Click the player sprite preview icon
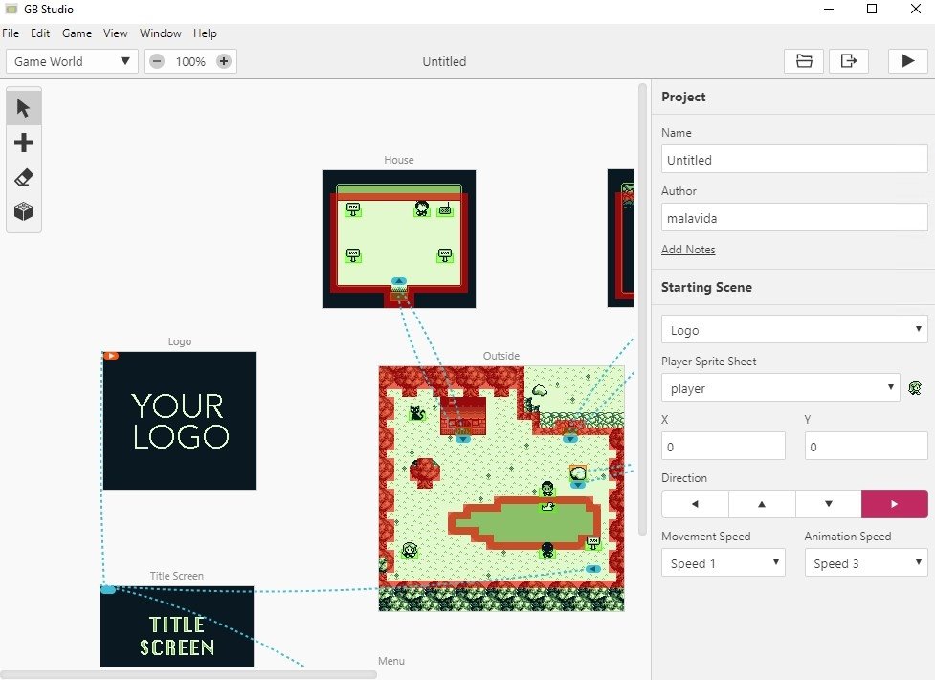 tap(915, 388)
